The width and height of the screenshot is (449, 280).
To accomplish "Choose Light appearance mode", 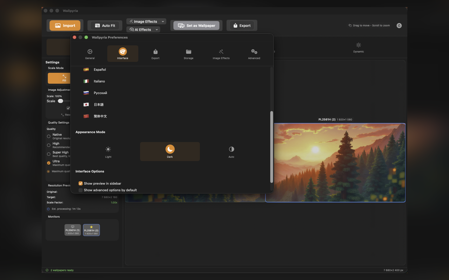I will tap(108, 152).
